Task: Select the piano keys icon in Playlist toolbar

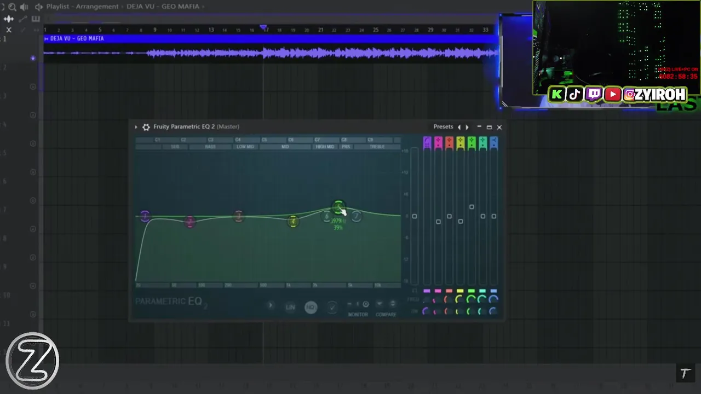Action: pos(36,19)
